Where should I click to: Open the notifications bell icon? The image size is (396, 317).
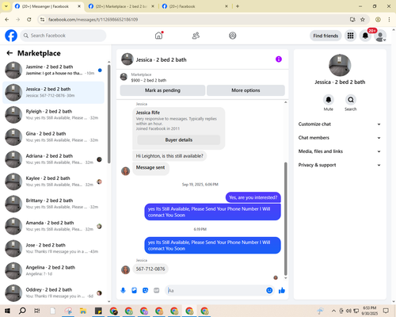coord(365,36)
